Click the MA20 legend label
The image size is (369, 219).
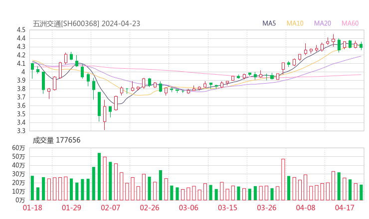[x=323, y=23]
